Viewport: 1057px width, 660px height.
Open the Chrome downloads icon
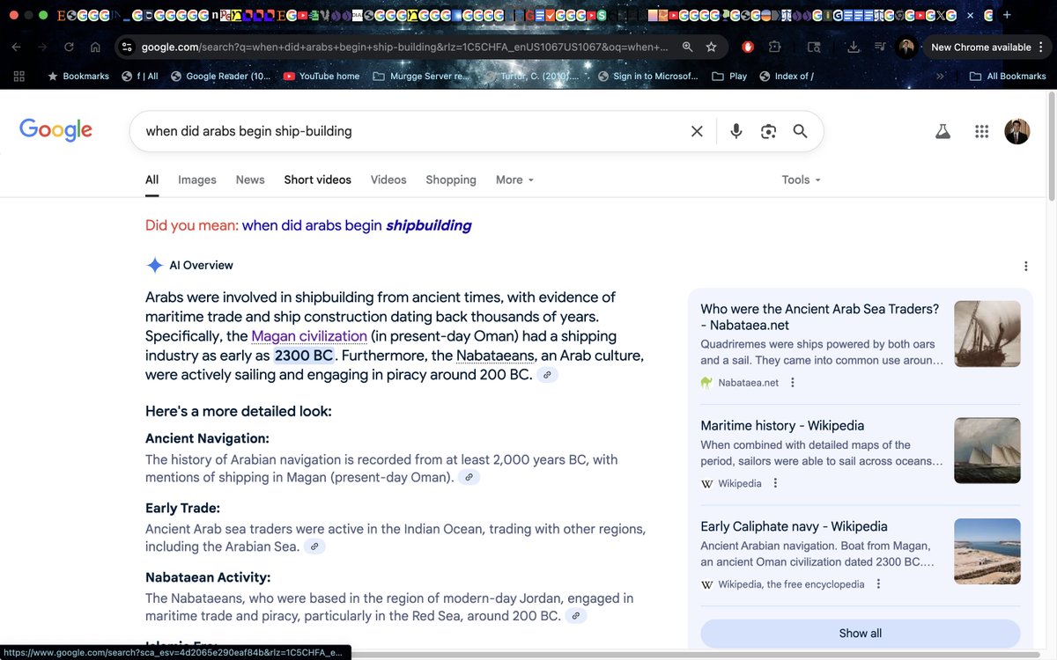point(854,48)
